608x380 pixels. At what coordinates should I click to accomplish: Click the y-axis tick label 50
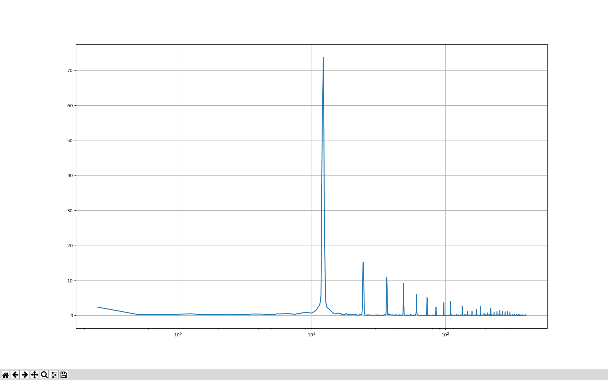(x=70, y=141)
